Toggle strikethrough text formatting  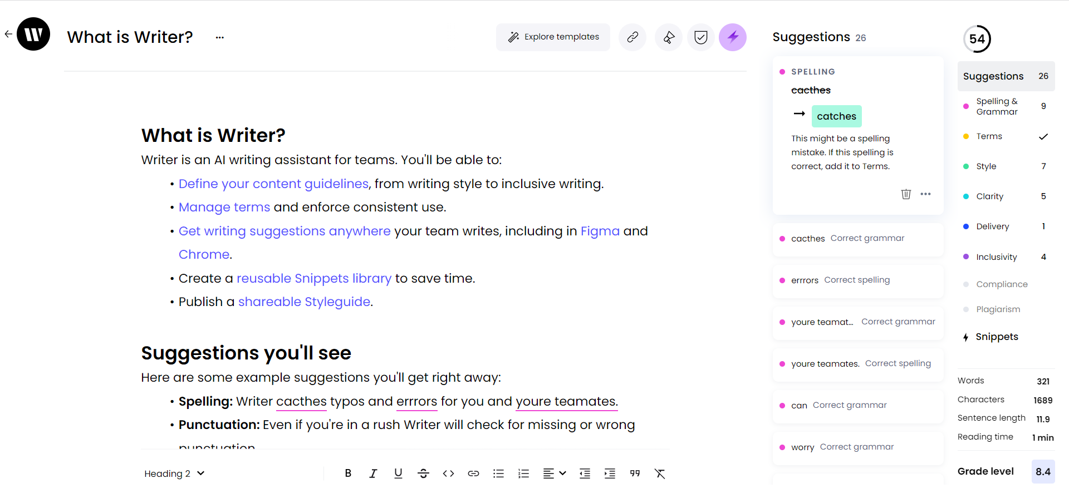click(423, 474)
